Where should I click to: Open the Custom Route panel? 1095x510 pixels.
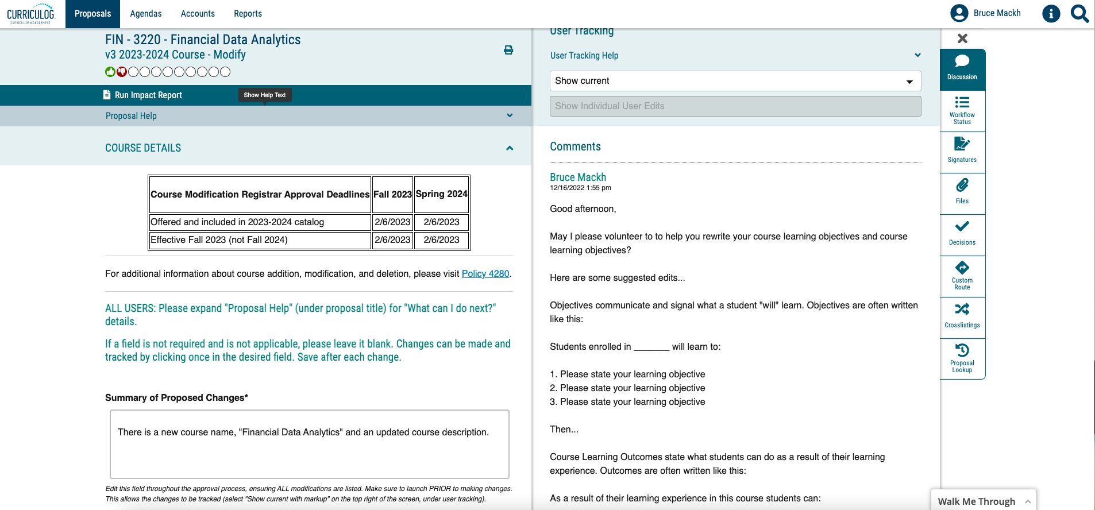[x=962, y=276]
